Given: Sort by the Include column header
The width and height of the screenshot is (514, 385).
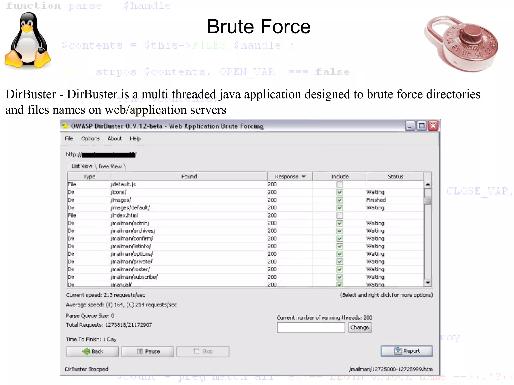Looking at the screenshot, I should click(340, 176).
